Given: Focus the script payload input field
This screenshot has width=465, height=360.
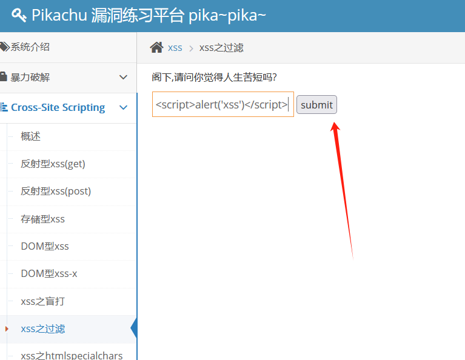Looking at the screenshot, I should click(x=223, y=104).
